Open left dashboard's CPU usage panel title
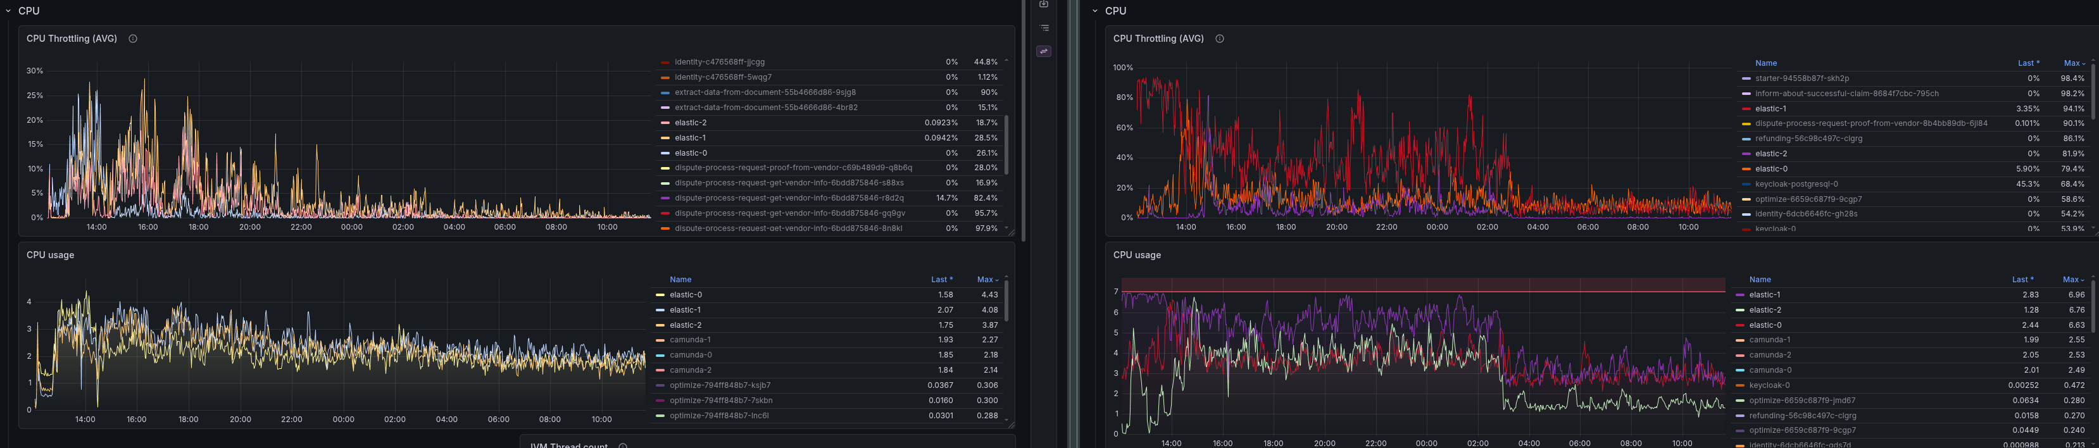The width and height of the screenshot is (2099, 448). (50, 255)
